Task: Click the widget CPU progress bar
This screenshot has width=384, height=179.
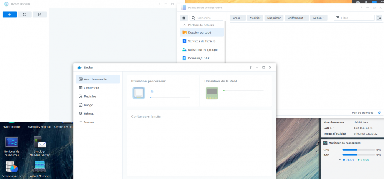Action: [359, 149]
